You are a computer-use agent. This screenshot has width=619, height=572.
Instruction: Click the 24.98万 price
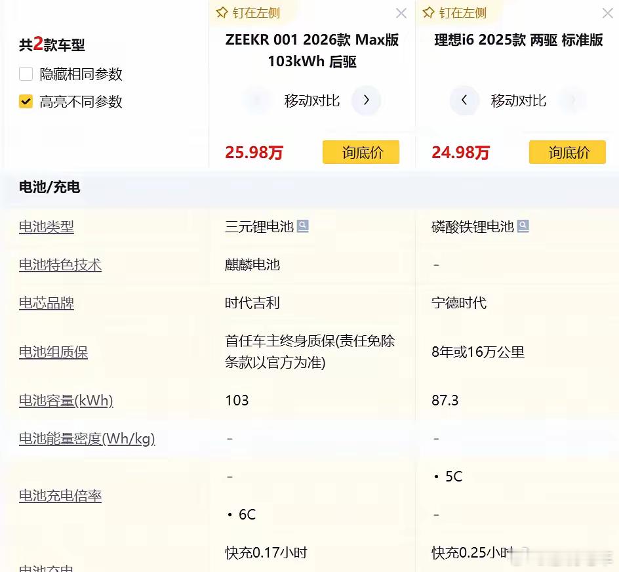[461, 152]
